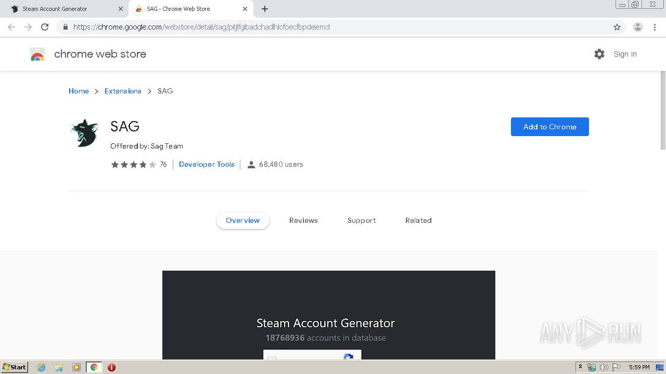
Task: Open the media player taskbar icon
Action: click(76, 367)
